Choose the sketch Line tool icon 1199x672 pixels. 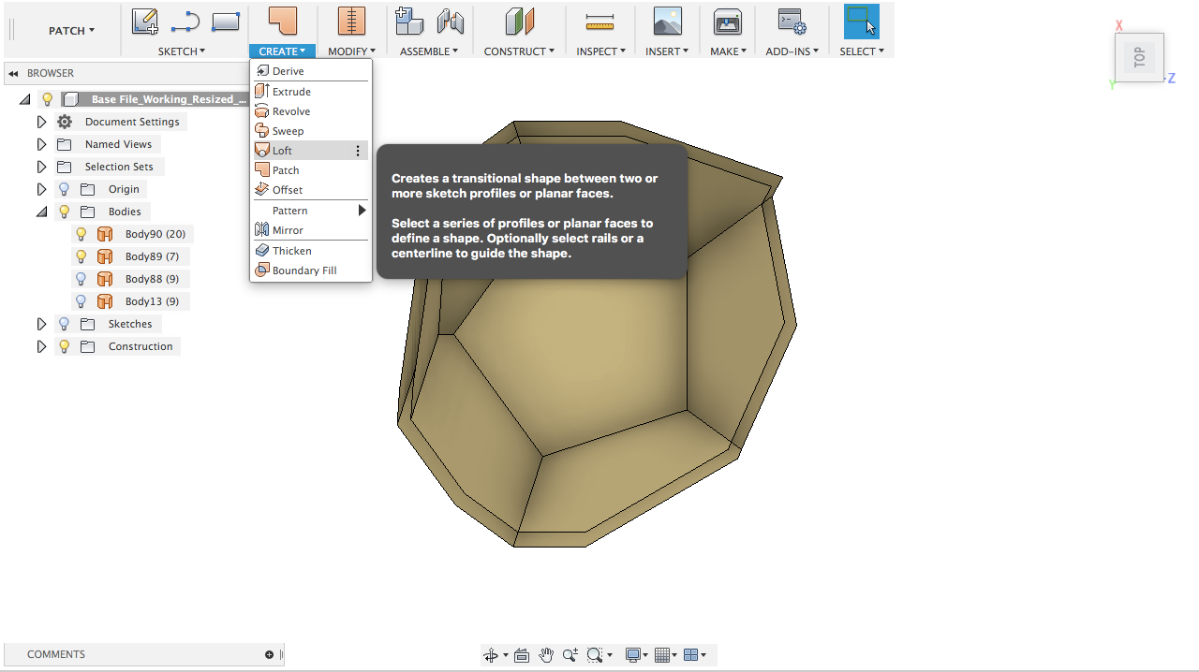coord(185,22)
